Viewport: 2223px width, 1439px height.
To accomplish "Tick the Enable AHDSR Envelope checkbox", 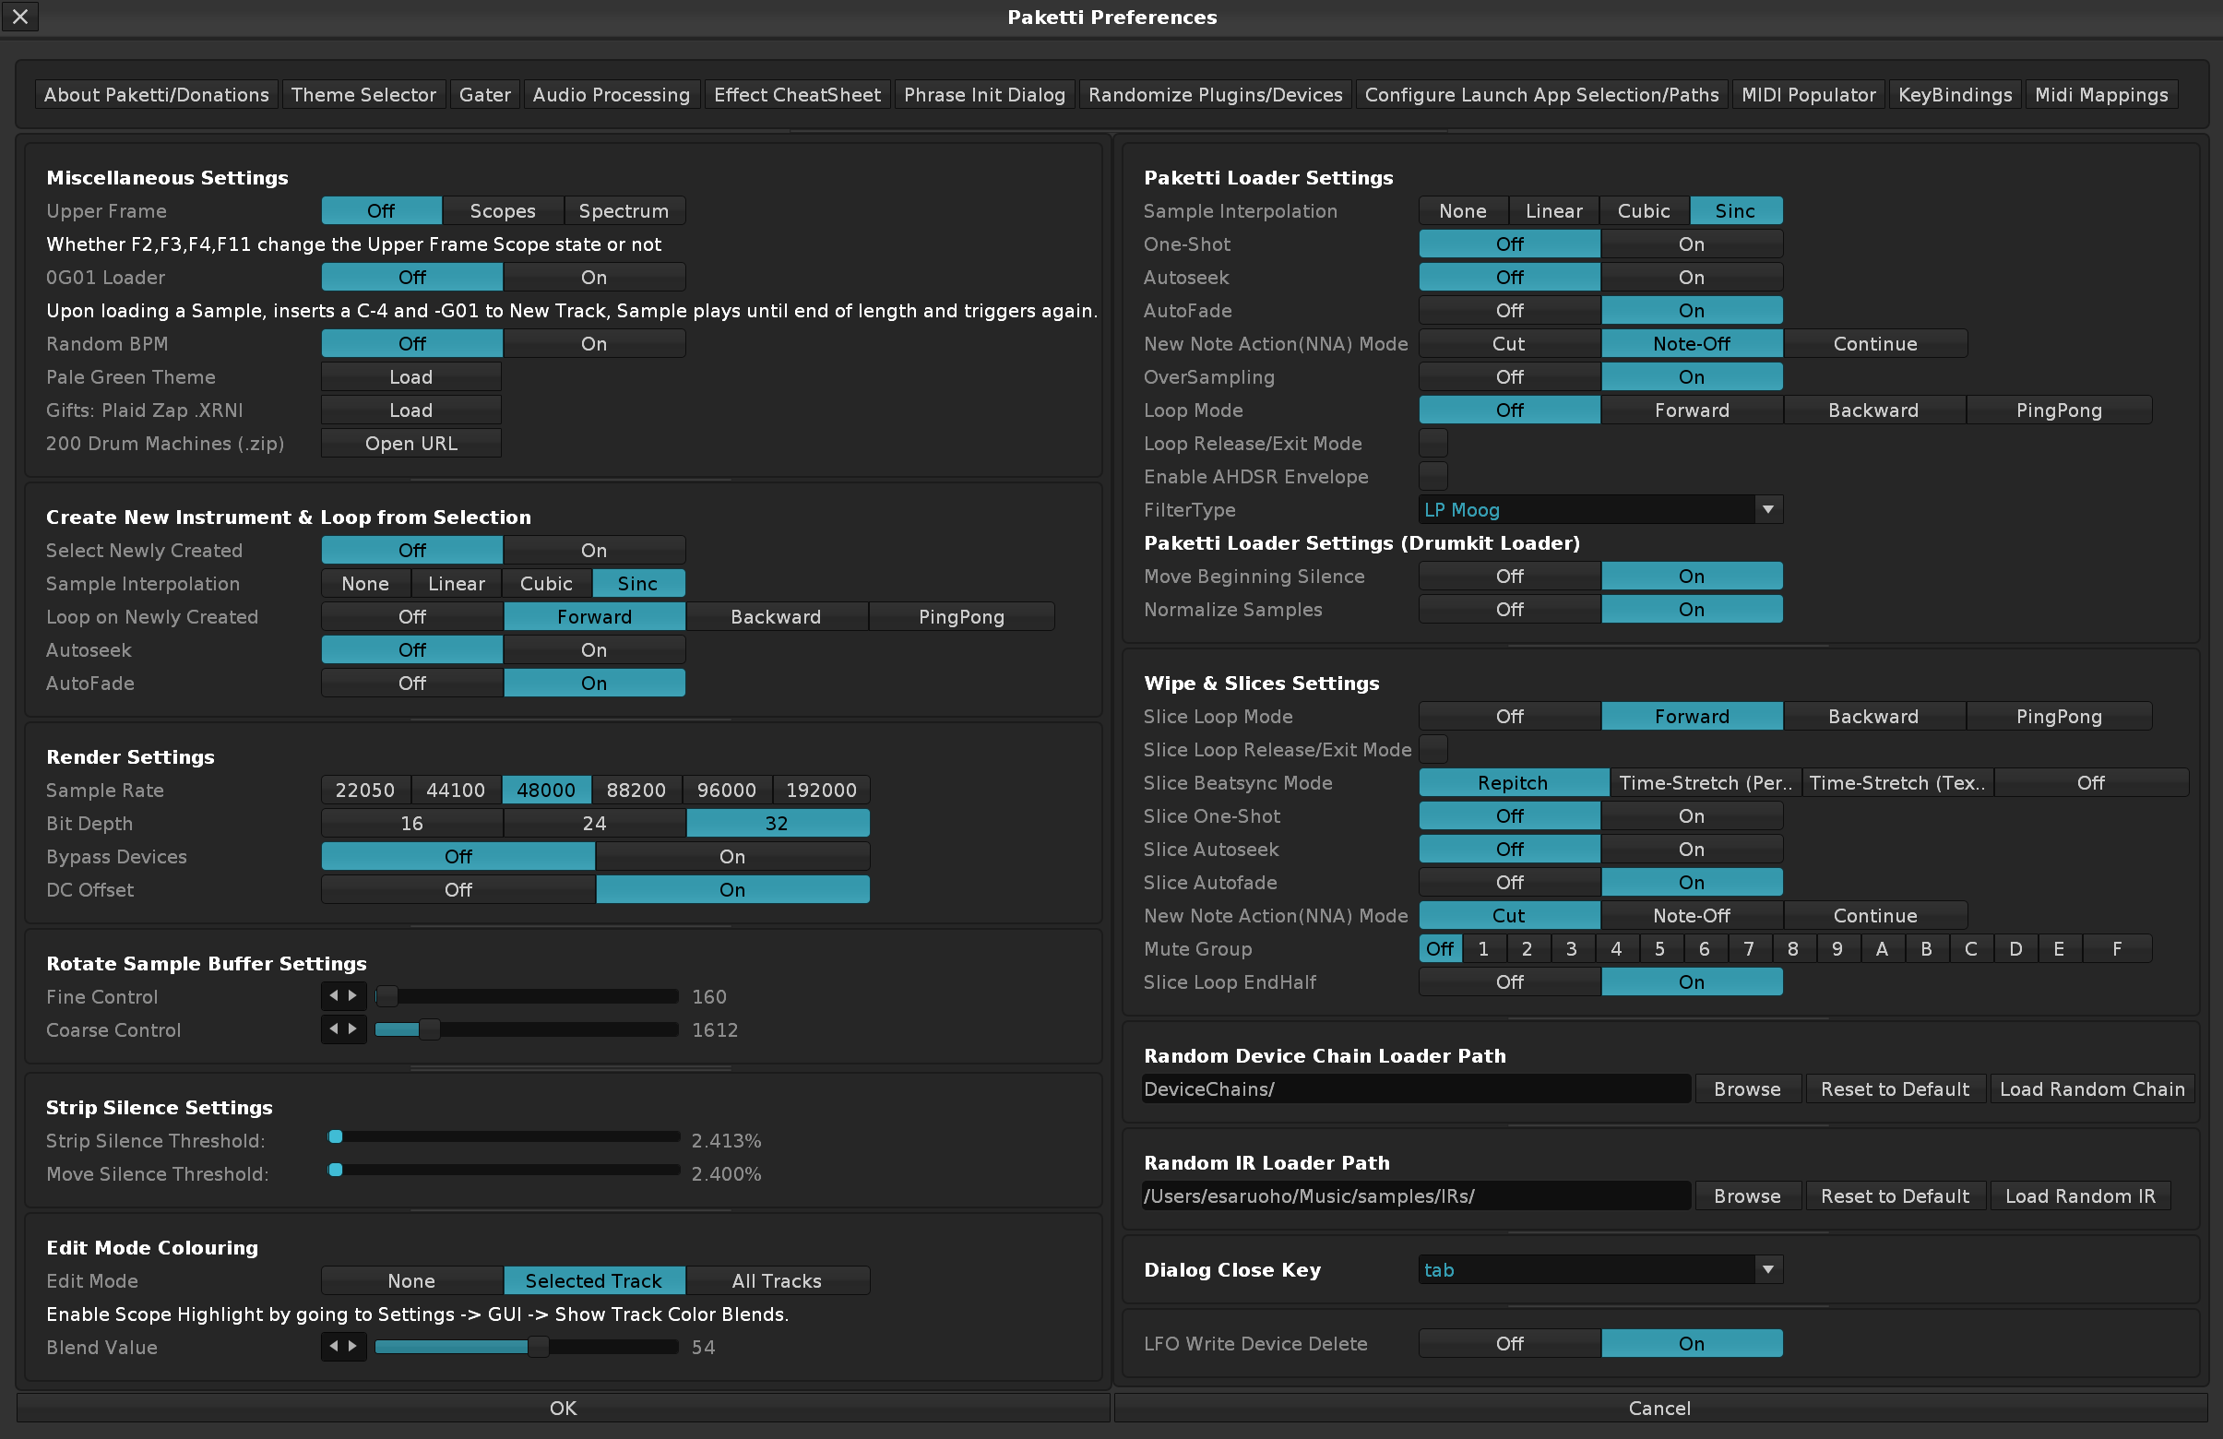I will pyautogui.click(x=1432, y=476).
